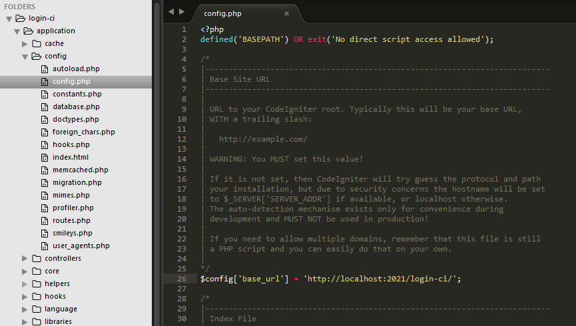Click the sidebar vertical scrollbar
Image resolution: width=576 pixels, height=326 pixels.
157,163
